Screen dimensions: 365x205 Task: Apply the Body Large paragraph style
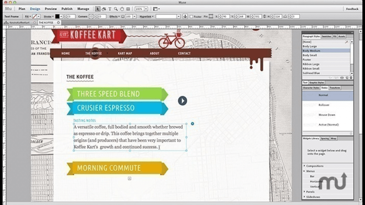coord(326,46)
